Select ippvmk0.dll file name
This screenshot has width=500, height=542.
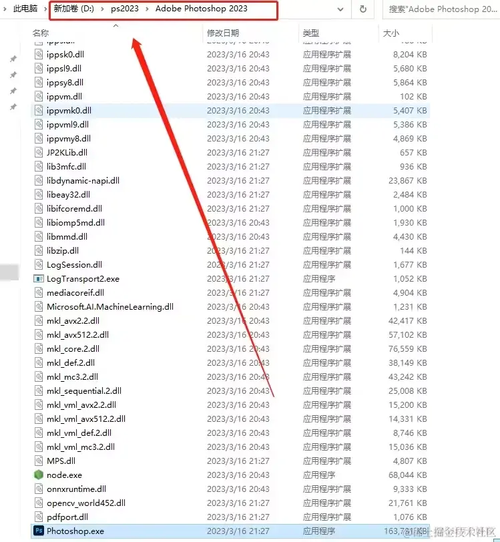pos(69,111)
